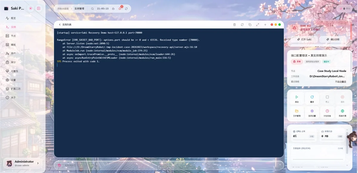This screenshot has width=358, height=173.
Task: Click the plus icon in the terminal toolbar
Action: pos(265,25)
